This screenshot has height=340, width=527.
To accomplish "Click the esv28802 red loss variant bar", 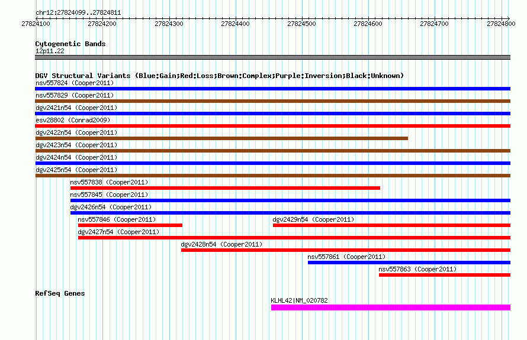I will coord(272,126).
